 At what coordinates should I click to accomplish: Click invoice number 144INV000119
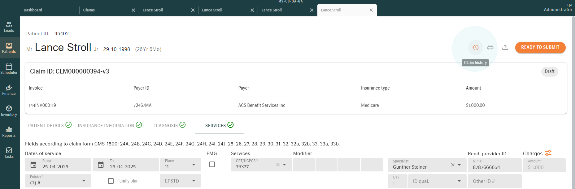pos(42,105)
